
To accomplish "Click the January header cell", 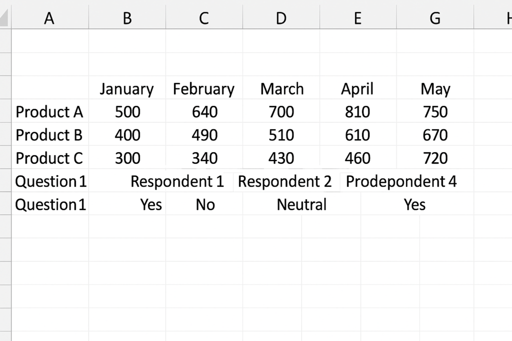I will pyautogui.click(x=127, y=88).
